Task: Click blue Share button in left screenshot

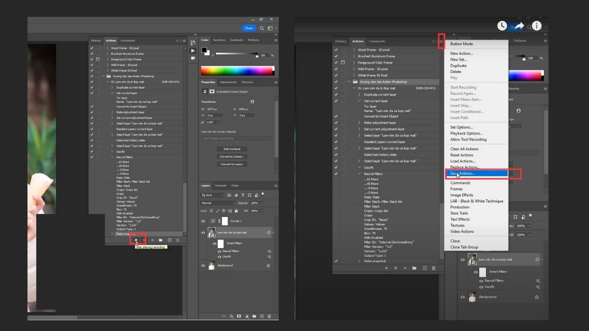Action: (249, 28)
